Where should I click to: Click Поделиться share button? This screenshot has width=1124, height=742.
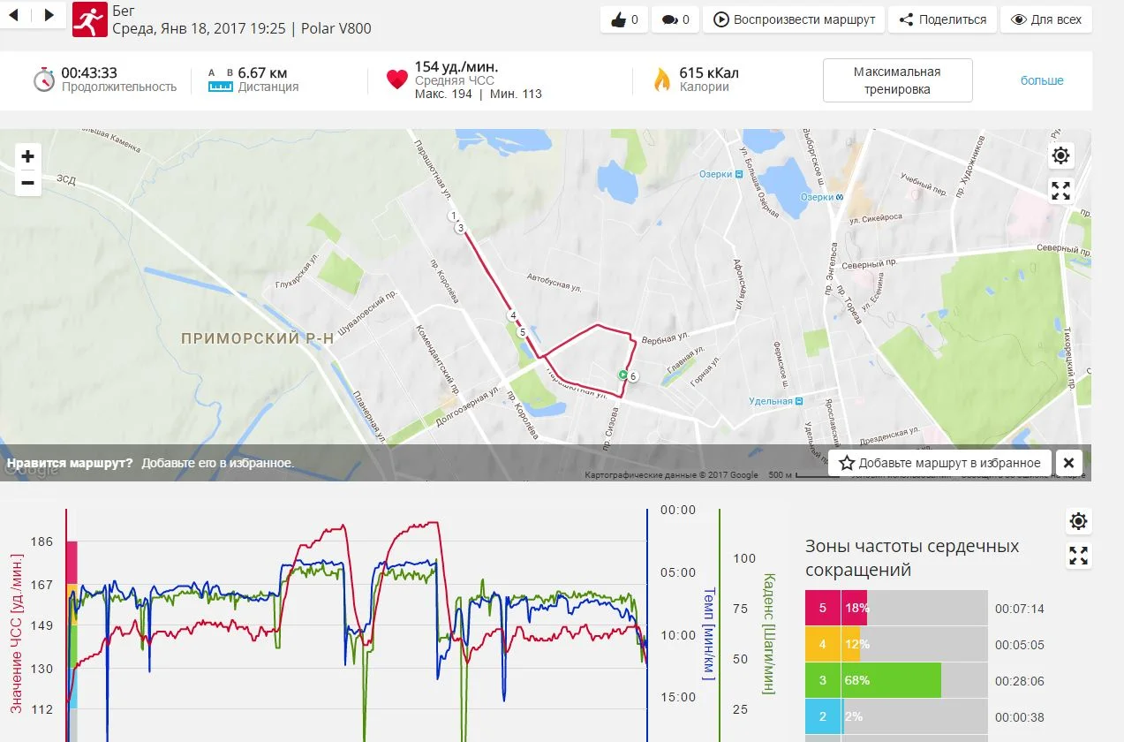pyautogui.click(x=942, y=19)
